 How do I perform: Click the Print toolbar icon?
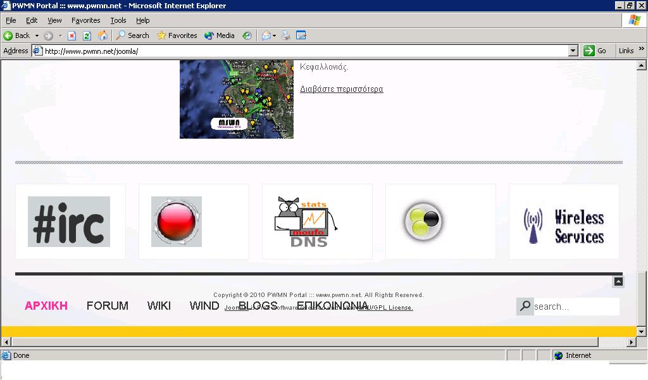coord(286,35)
